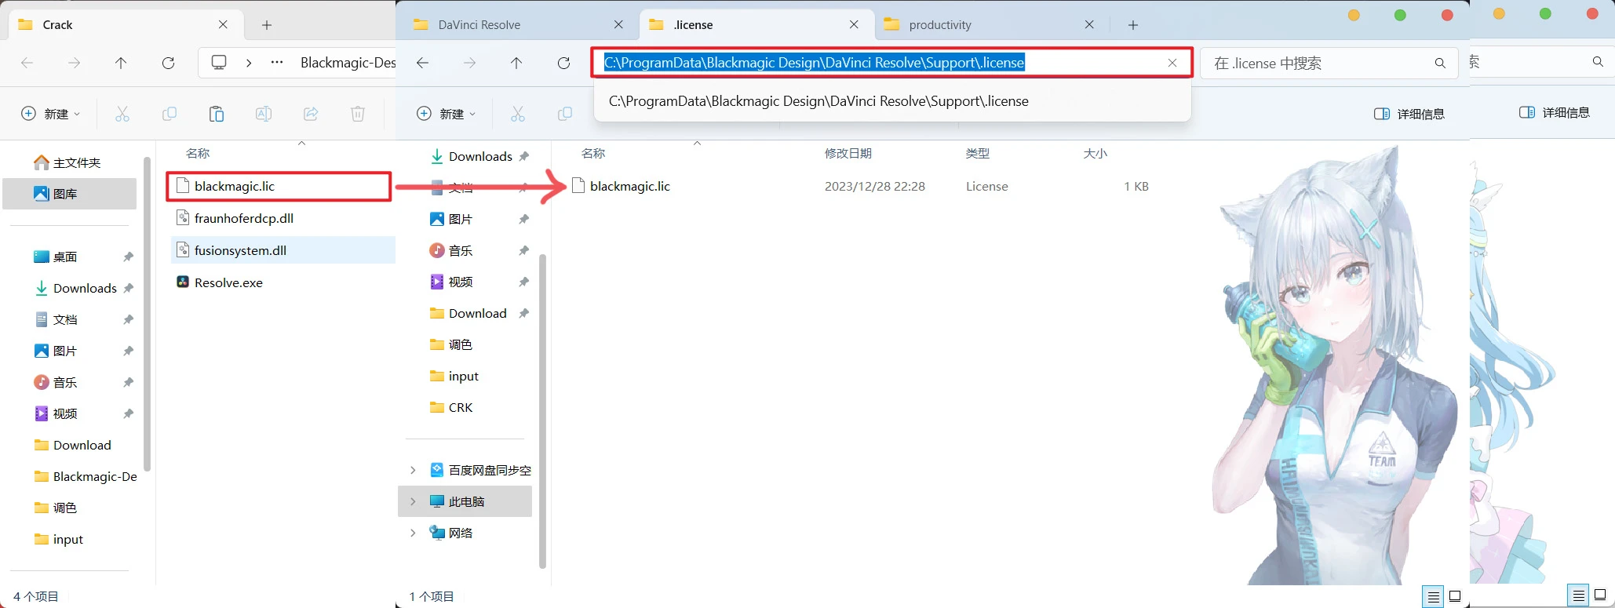Expand the 网络 tree node
The image size is (1615, 608).
(x=413, y=533)
